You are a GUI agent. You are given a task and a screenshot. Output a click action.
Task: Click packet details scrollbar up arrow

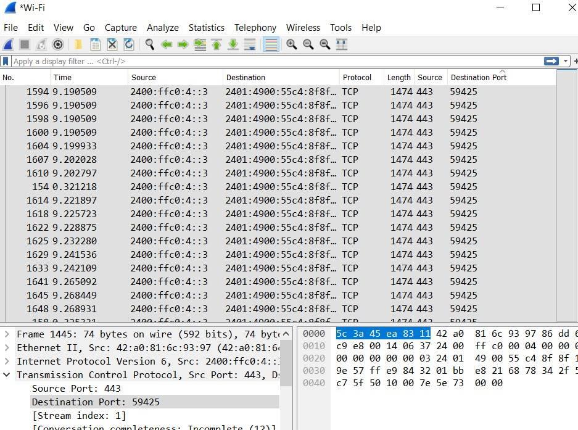coord(286,334)
